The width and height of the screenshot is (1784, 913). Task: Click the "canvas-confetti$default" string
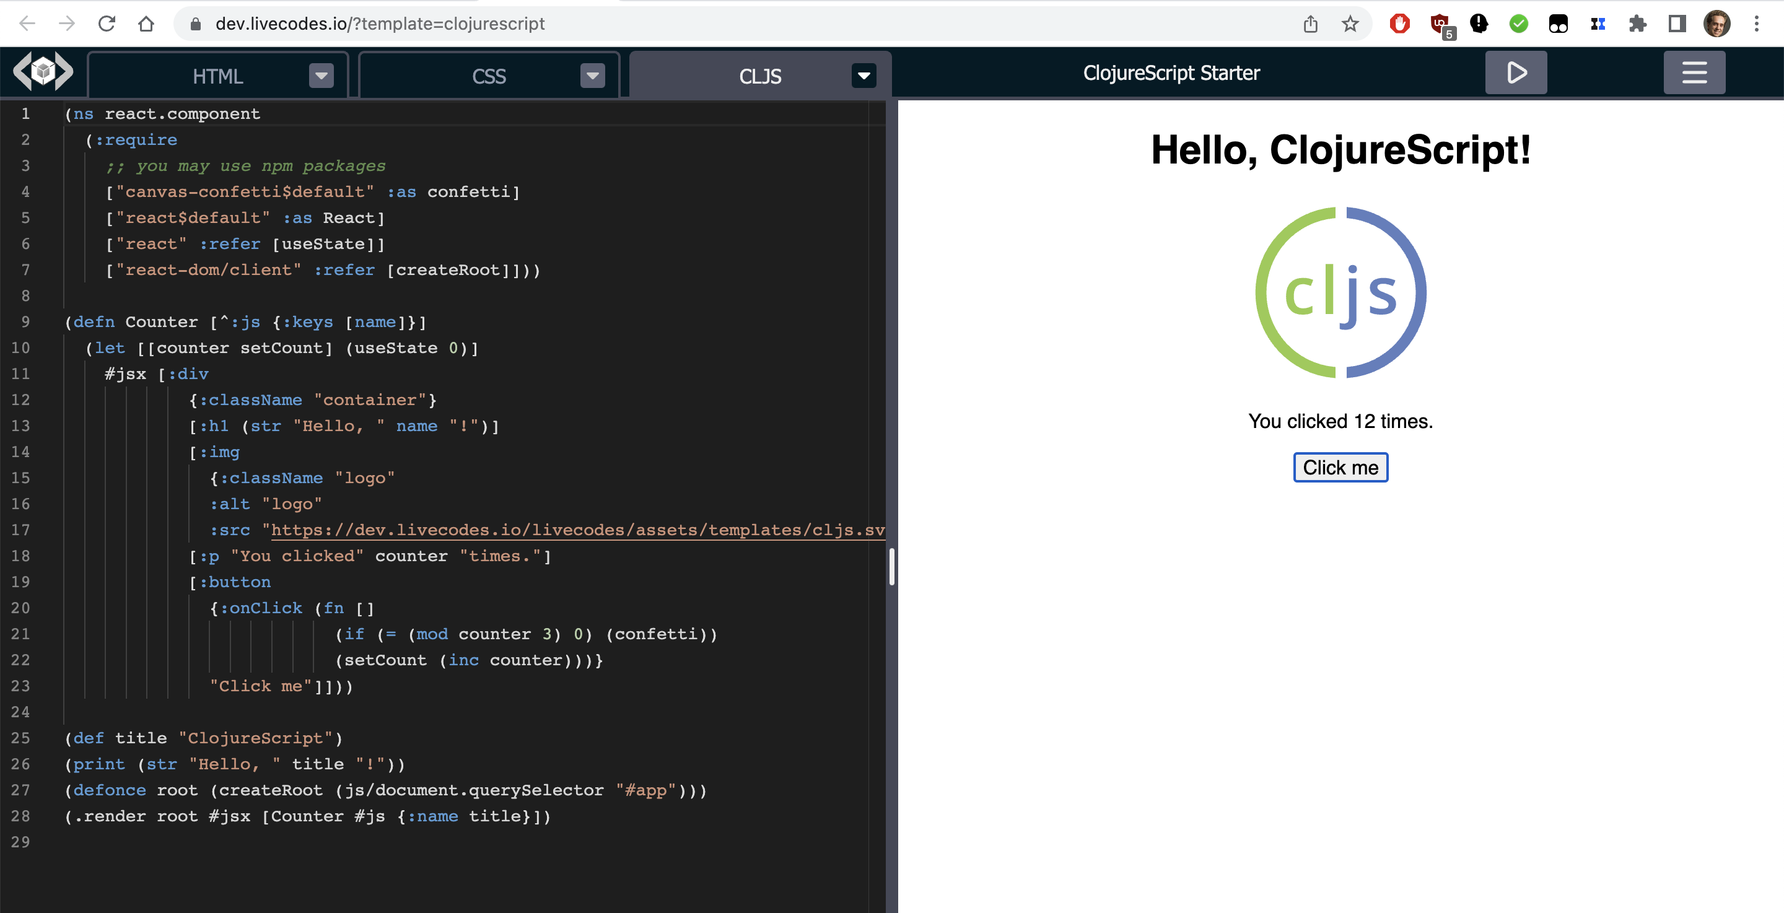[245, 192]
